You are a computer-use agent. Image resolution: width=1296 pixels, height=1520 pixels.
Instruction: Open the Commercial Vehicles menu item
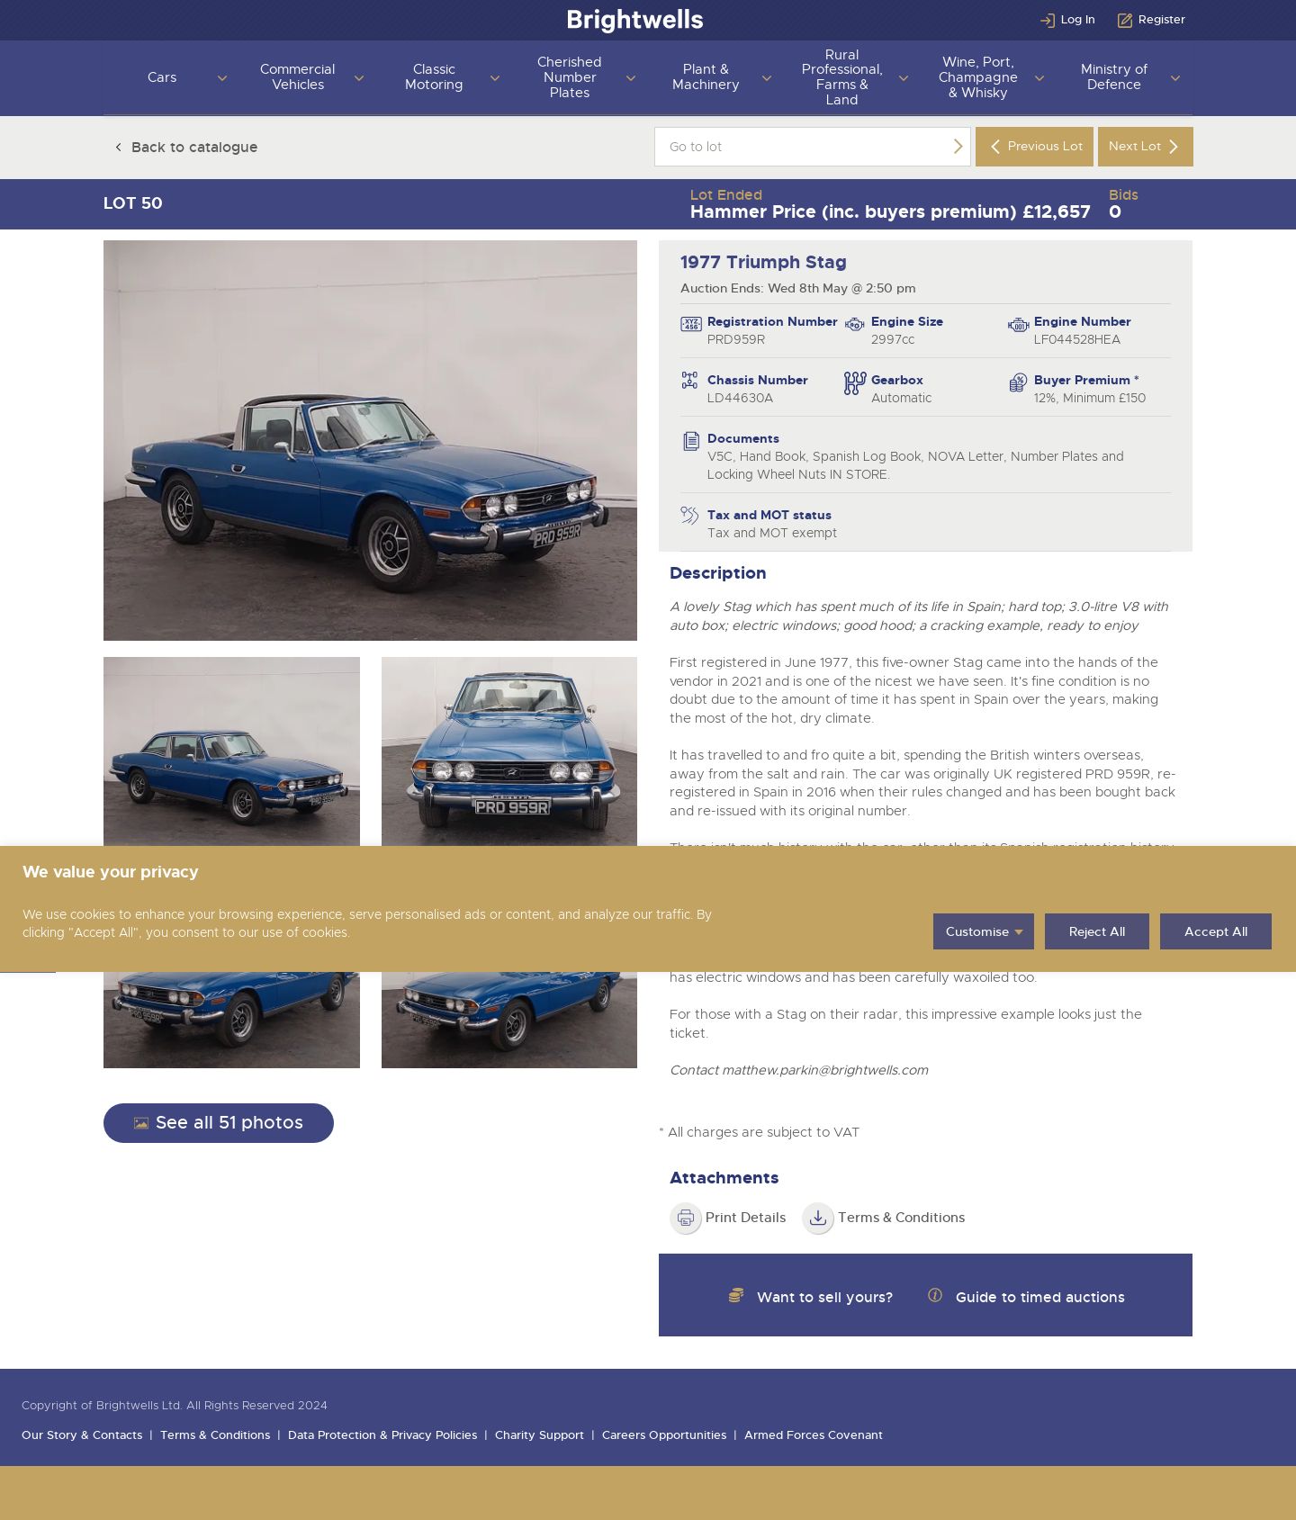pos(298,77)
